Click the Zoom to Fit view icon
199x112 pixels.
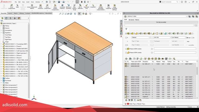click(x=60, y=14)
